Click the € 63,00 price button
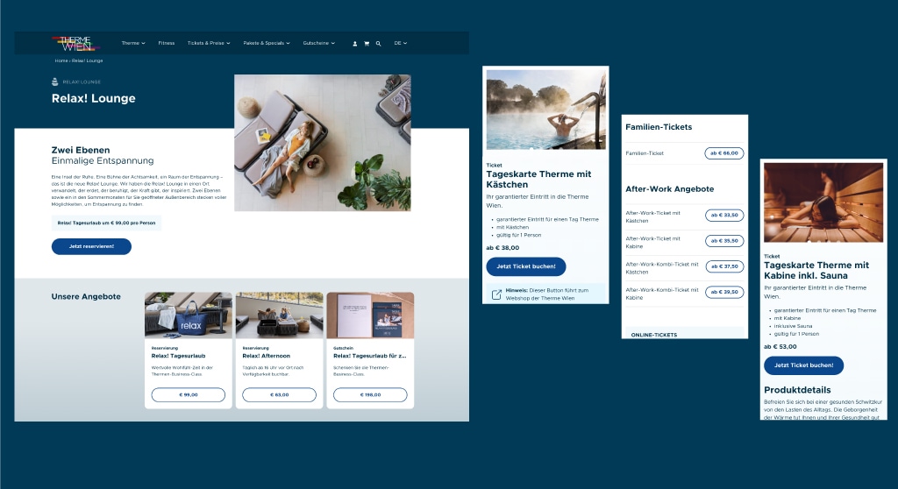 coord(280,394)
